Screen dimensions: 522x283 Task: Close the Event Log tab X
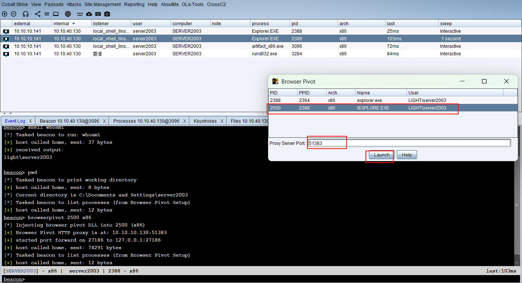(31, 121)
